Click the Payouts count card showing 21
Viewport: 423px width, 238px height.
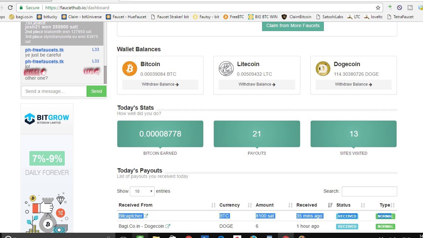(257, 134)
